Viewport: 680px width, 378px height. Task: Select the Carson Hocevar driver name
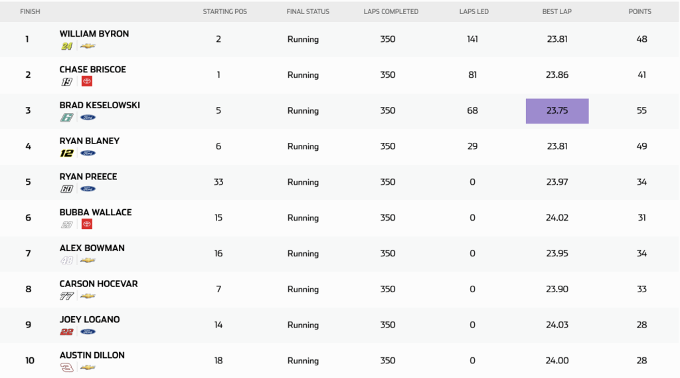point(98,284)
